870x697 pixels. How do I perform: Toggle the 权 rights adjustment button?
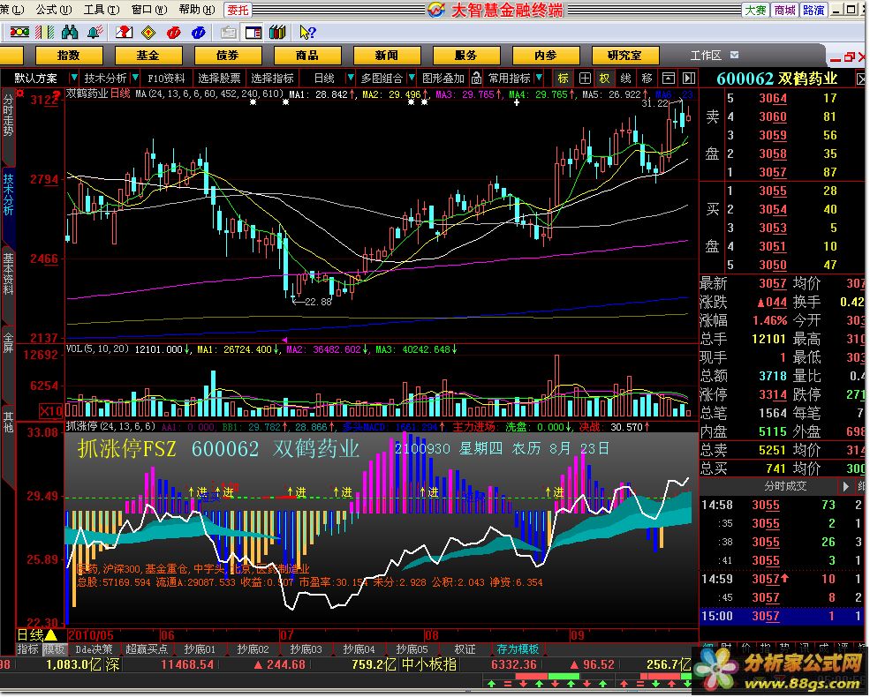click(x=604, y=79)
